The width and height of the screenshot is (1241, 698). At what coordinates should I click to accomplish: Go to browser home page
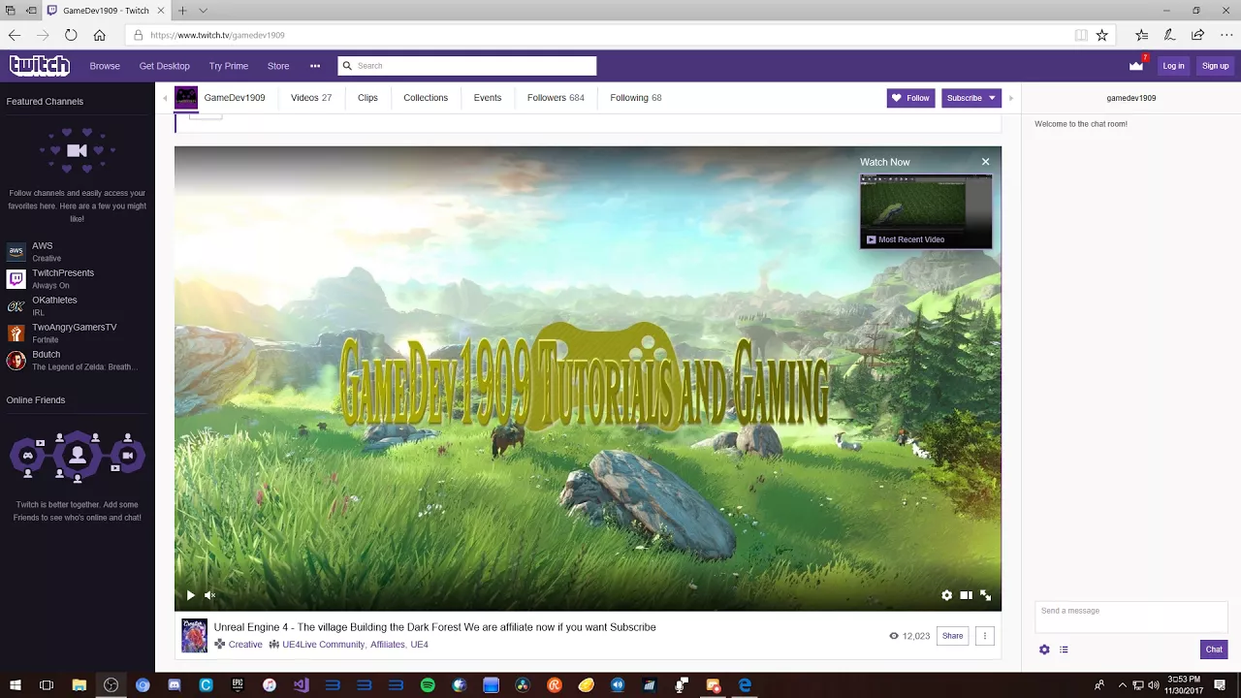pos(99,35)
